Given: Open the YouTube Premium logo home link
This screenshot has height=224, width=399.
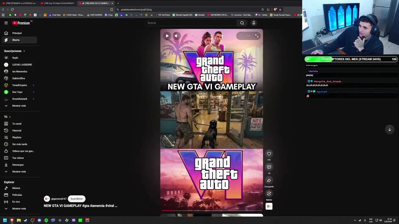Looking at the screenshot, I should [21, 23].
